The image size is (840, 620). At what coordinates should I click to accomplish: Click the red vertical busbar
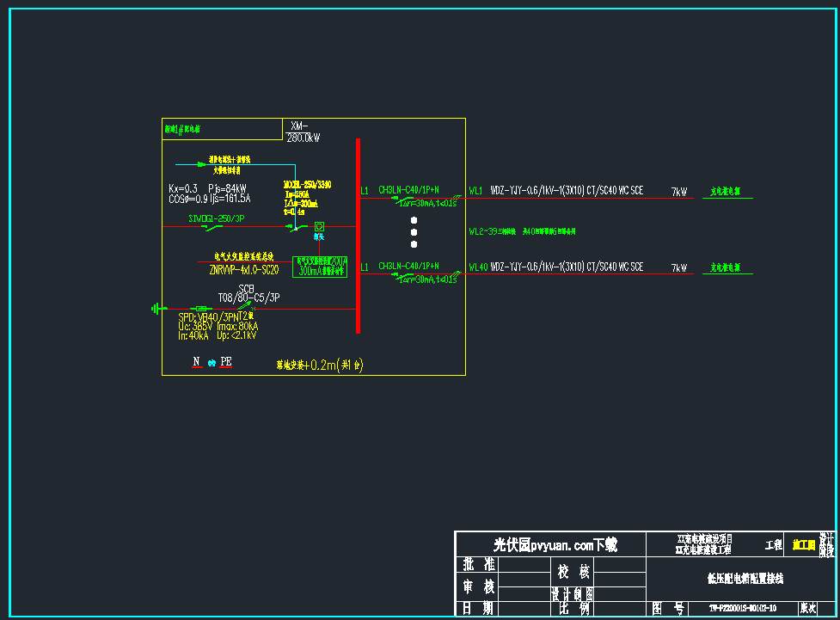pos(358,235)
